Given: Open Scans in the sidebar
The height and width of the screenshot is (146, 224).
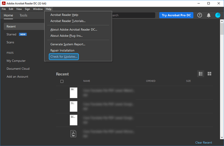Looking at the screenshot, I should point(10,42).
